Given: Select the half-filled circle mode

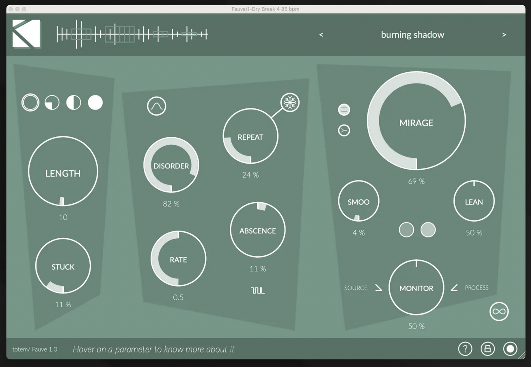Looking at the screenshot, I should (73, 103).
